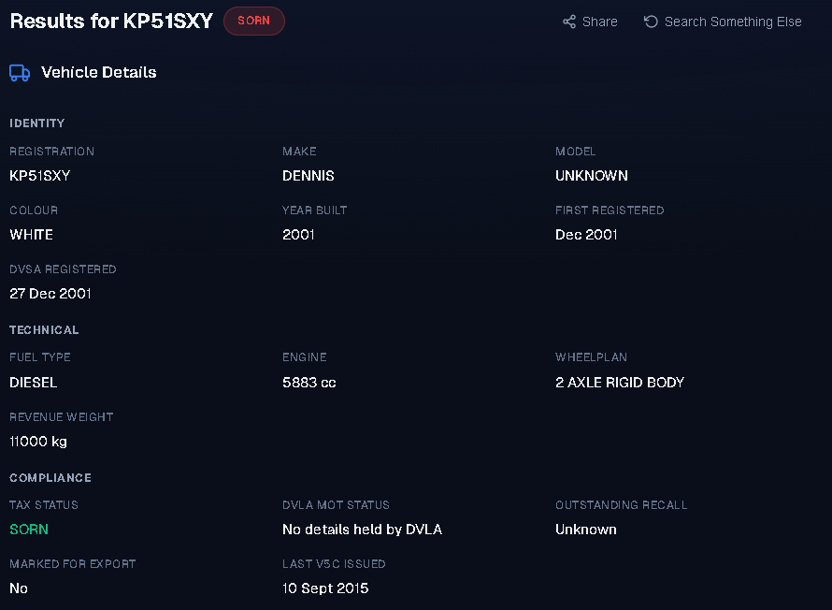
Task: Click the Share button
Action: [590, 22]
